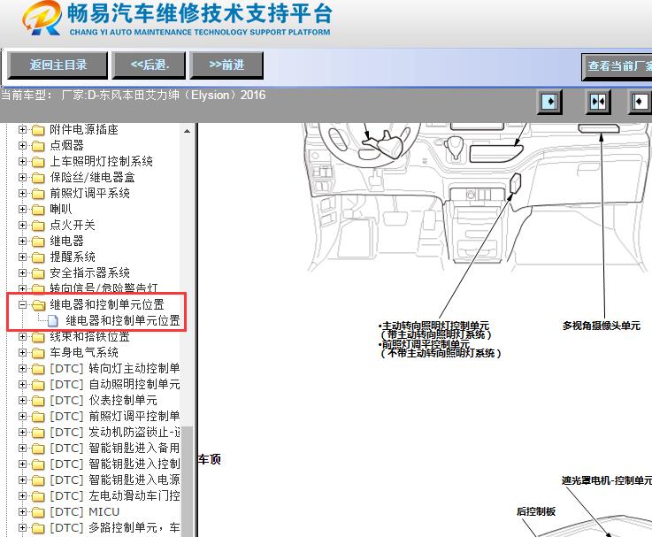Select the [DTC] 智能钥匙进入备用 item
This screenshot has height=537, width=652.
115,448
